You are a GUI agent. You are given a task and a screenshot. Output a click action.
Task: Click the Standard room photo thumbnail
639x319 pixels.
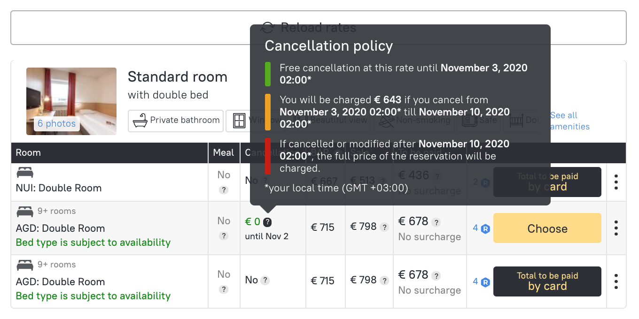pyautogui.click(x=71, y=96)
